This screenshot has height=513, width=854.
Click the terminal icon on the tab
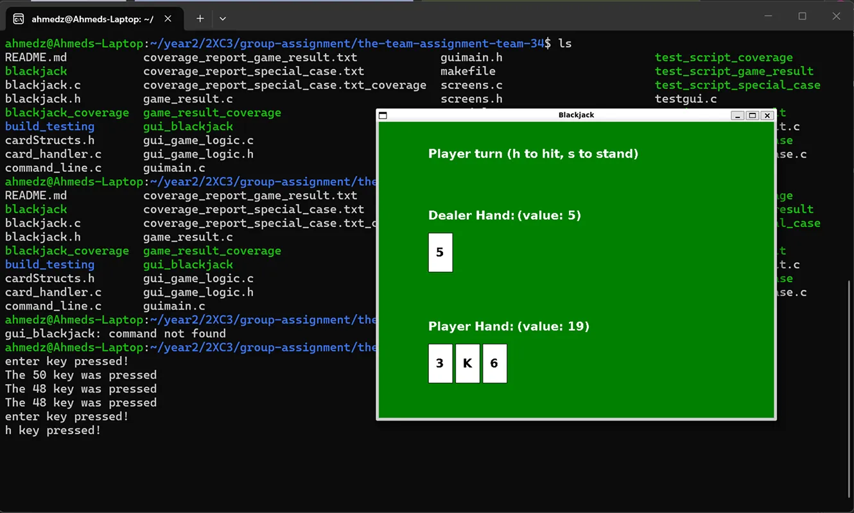click(x=19, y=19)
